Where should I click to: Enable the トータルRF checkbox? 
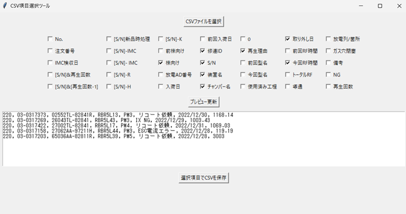point(288,75)
